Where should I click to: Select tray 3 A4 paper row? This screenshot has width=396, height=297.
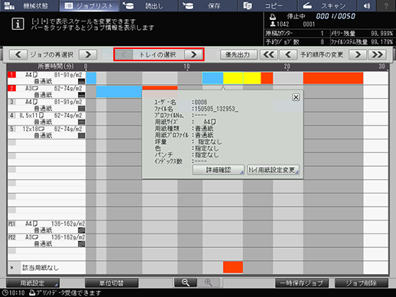pyautogui.click(x=47, y=105)
